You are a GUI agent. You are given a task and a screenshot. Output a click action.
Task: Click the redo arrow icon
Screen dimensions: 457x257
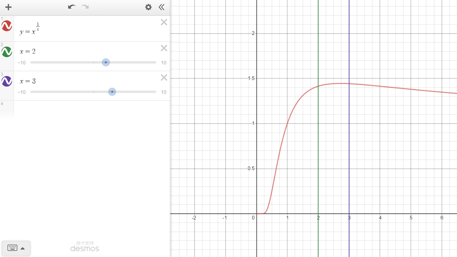85,7
